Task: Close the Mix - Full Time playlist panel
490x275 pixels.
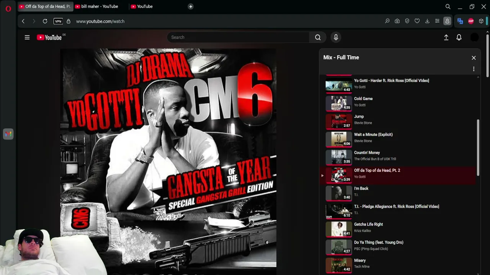Action: pyautogui.click(x=474, y=58)
